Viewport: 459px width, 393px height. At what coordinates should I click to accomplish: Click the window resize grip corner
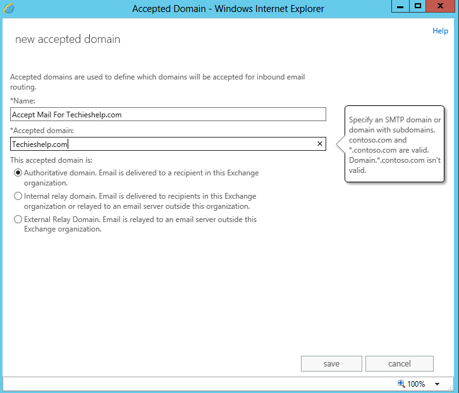(x=451, y=387)
